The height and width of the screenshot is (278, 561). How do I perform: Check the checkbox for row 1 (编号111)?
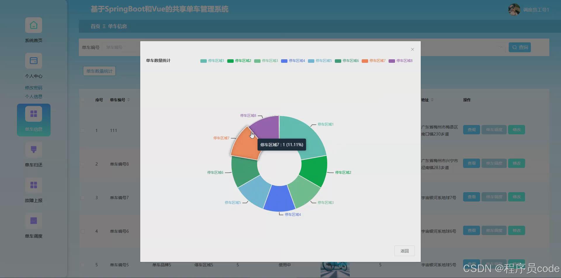(83, 131)
